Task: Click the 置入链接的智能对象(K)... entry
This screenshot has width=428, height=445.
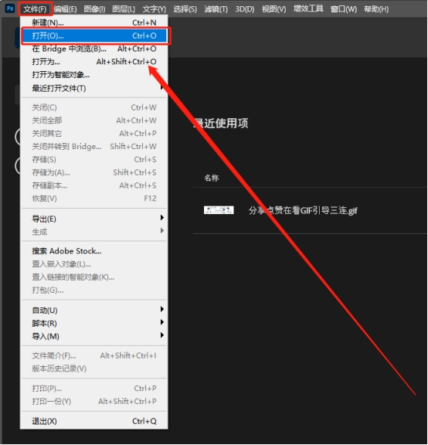Action: click(x=94, y=277)
